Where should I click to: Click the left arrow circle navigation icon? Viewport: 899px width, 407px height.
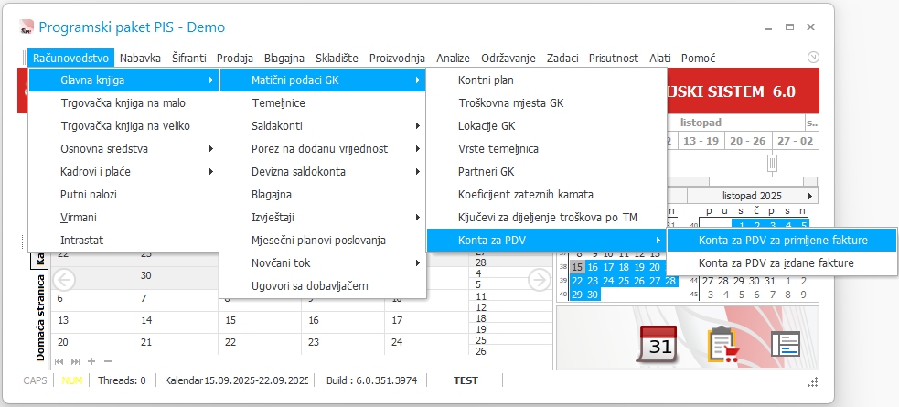coord(64,280)
